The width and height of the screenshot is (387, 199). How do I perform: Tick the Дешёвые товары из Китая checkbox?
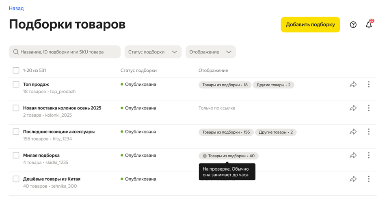coord(16,179)
